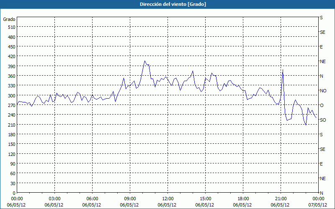This screenshot has width=335, height=209.
Task: Click the 03:00 time label
Action: click(55, 199)
